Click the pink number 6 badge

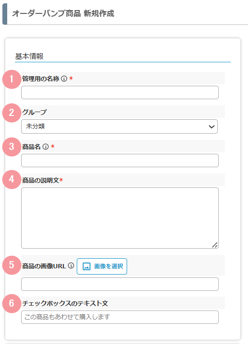coord(12,303)
